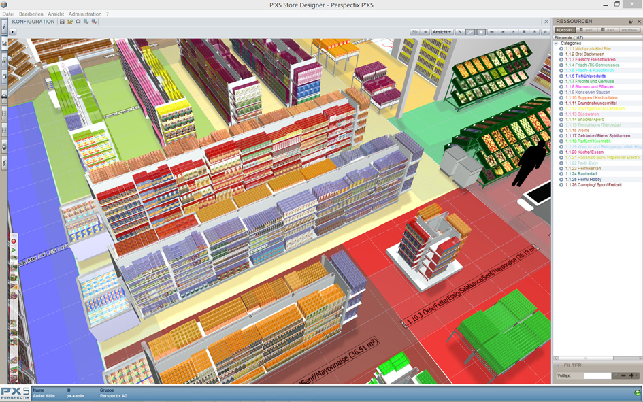The image size is (643, 402).
Task: Toggle visibility of 1.1.16 Weine
Action: [561, 131]
